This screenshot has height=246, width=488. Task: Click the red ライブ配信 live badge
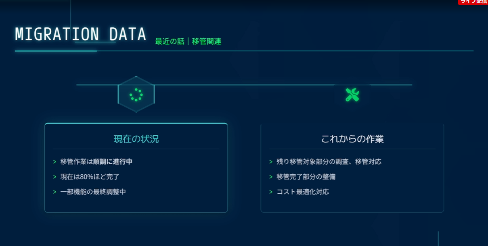pos(473,2)
